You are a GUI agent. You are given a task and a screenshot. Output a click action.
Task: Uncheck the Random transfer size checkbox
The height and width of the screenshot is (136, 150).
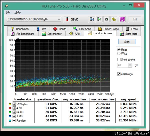coord(14,121)
